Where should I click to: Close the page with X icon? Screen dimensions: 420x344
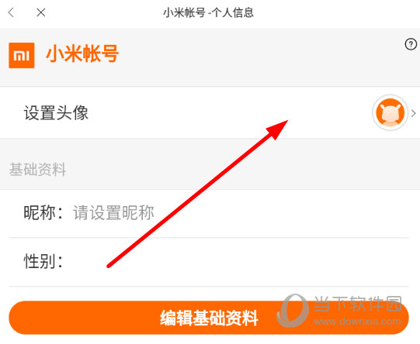tap(41, 12)
